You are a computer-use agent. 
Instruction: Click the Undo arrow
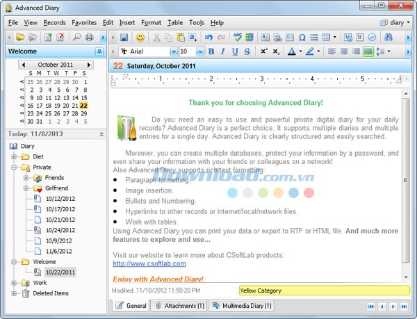click(208, 37)
